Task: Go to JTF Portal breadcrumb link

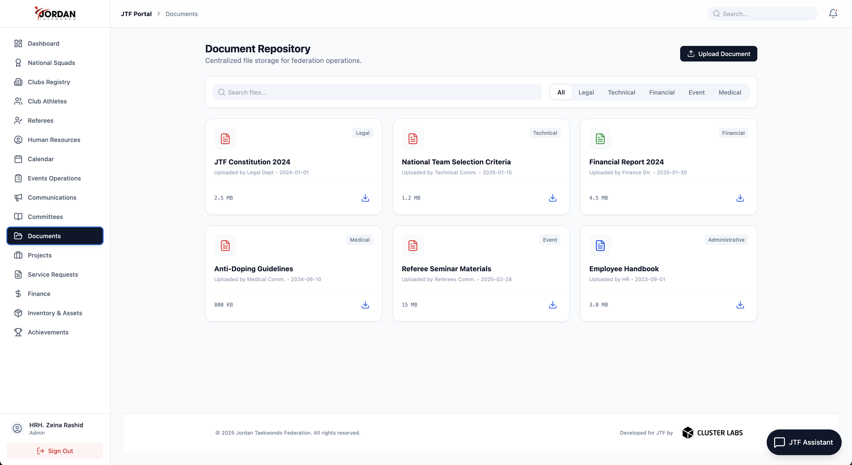Action: point(136,14)
